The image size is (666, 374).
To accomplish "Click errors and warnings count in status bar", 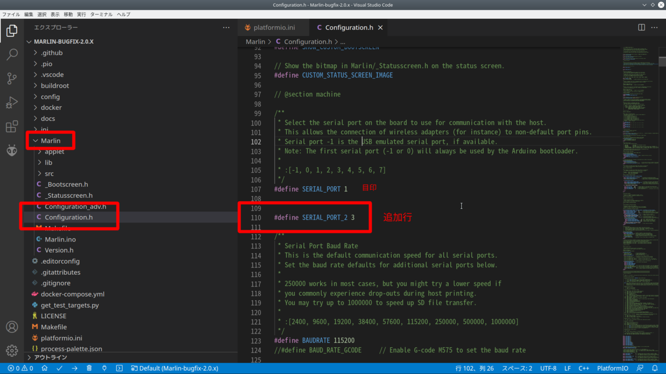I will click(x=21, y=368).
